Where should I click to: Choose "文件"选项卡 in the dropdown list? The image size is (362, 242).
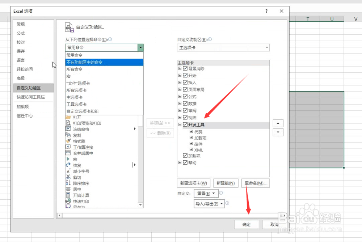point(104,83)
